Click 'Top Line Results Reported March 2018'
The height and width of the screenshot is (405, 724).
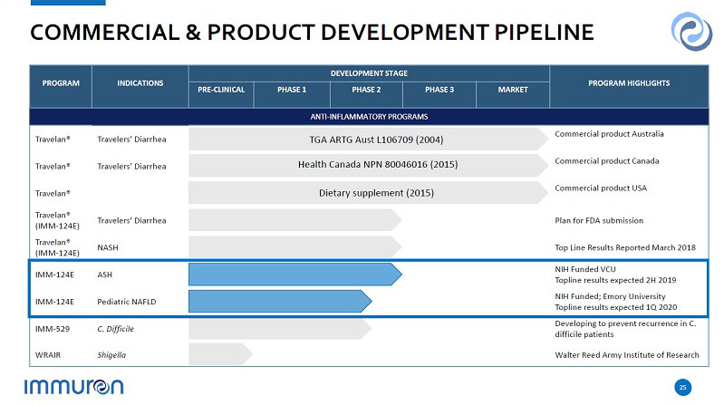[x=625, y=247]
